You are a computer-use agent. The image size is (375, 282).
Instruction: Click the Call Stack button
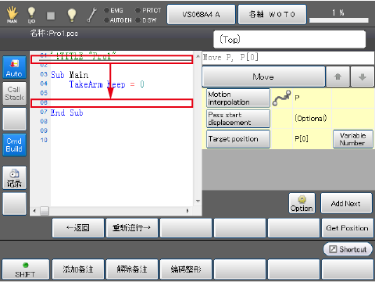15,93
